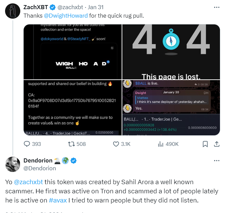Image resolution: width=225 pixels, height=213 pixels.
Task: Click the @Dendorion handle
Action: 40,168
